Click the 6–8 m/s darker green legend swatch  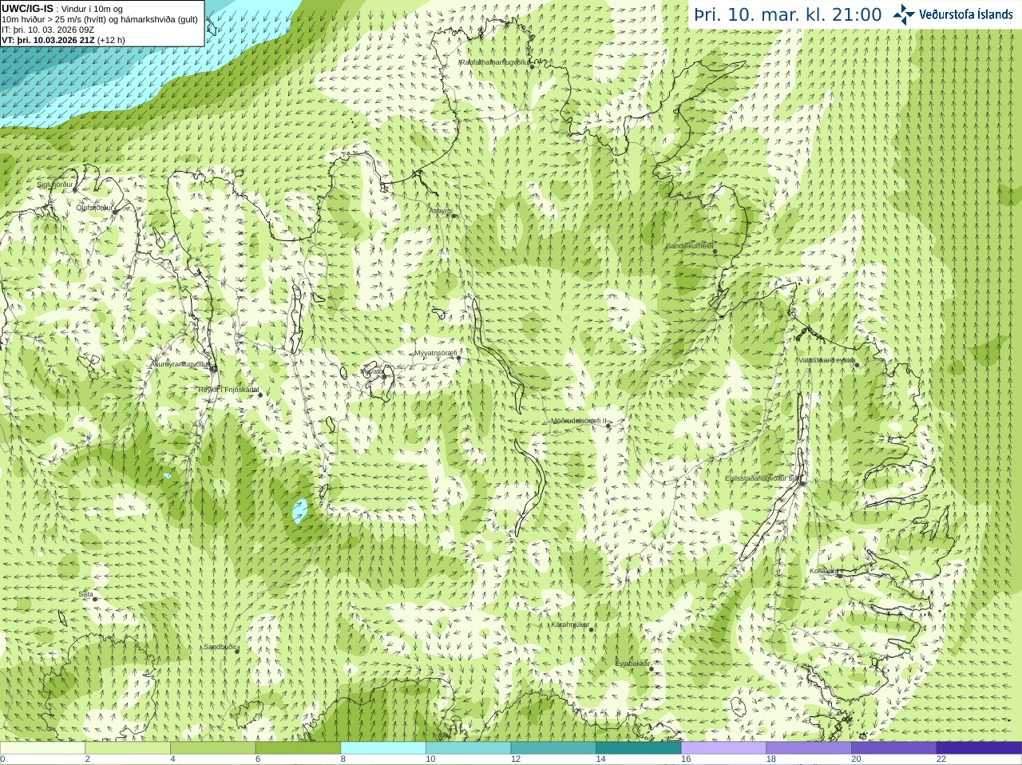click(x=298, y=748)
